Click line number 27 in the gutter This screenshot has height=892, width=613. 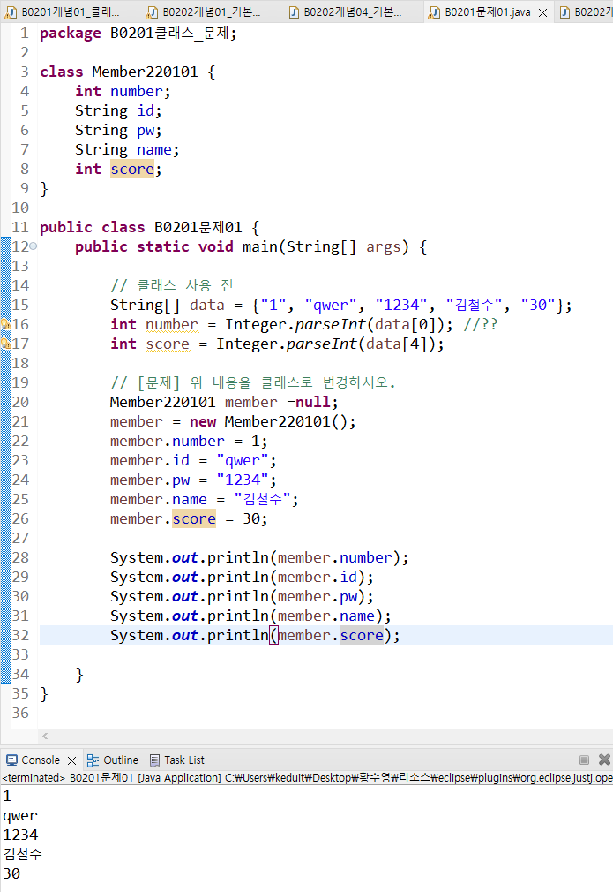[20, 538]
